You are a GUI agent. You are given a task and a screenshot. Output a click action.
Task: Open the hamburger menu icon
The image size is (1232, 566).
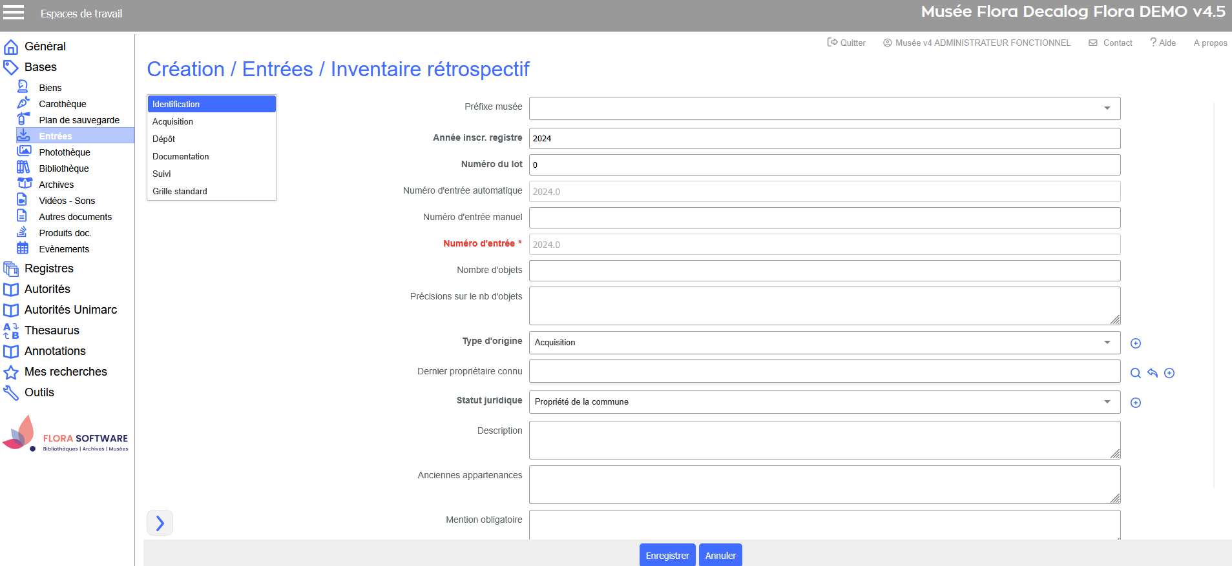pyautogui.click(x=14, y=12)
